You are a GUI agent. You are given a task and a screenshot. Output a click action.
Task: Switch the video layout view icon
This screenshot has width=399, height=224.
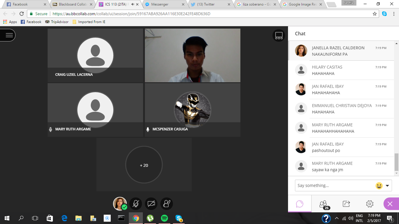click(x=279, y=36)
